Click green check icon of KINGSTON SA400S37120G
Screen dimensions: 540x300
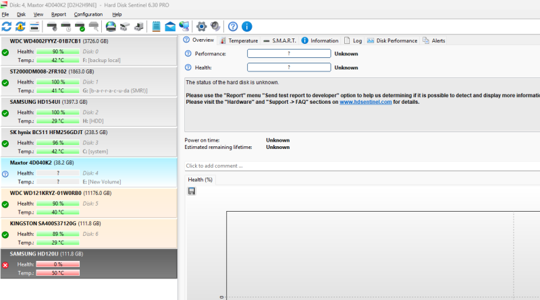pos(5,235)
